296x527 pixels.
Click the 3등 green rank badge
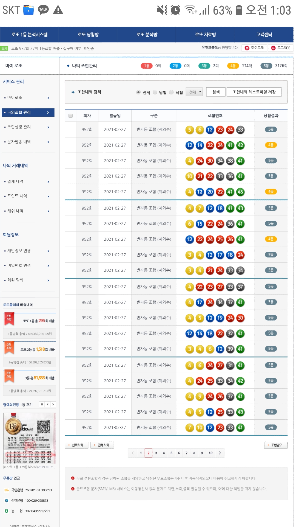click(204, 66)
